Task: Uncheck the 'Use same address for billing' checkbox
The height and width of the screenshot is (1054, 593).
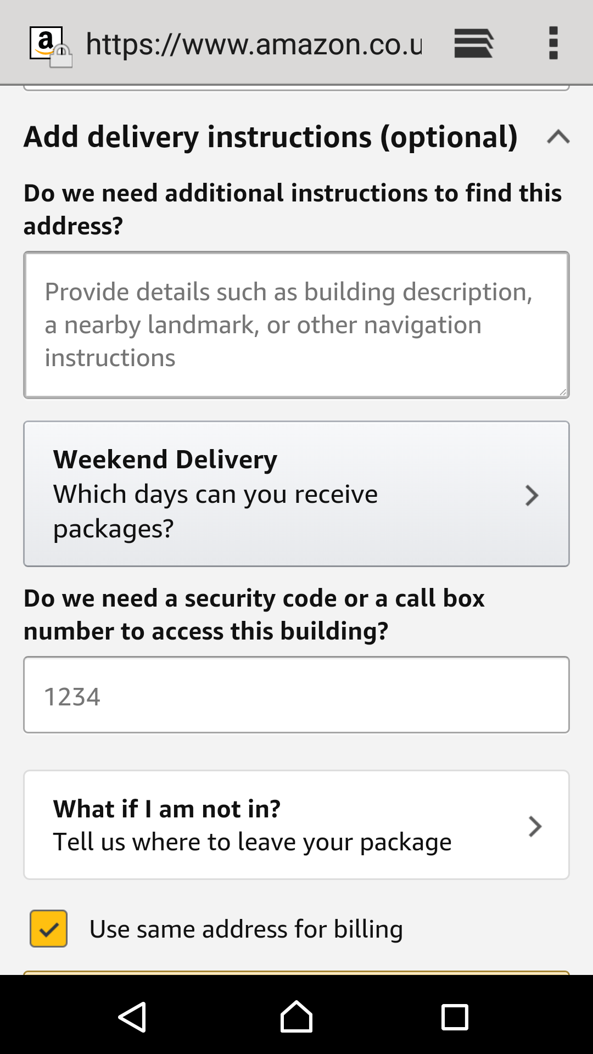Action: coord(49,929)
